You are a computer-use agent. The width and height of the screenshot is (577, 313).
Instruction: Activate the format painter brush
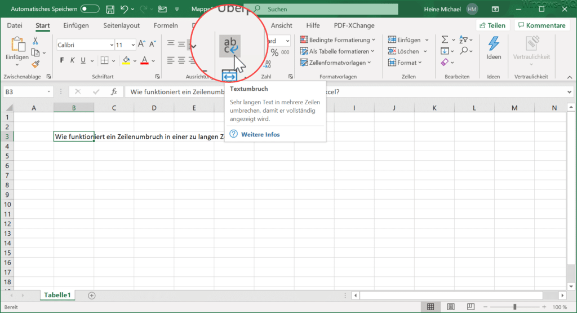click(35, 64)
